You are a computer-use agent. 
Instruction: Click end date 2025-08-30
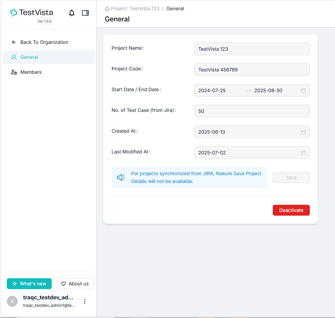pos(268,90)
